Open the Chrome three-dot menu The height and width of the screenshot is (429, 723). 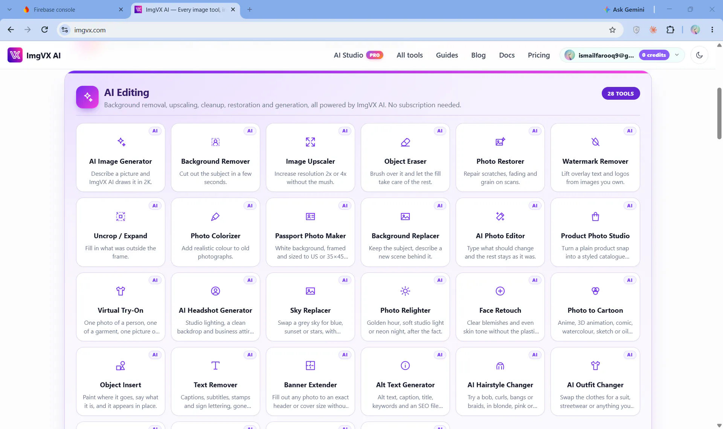coord(712,30)
